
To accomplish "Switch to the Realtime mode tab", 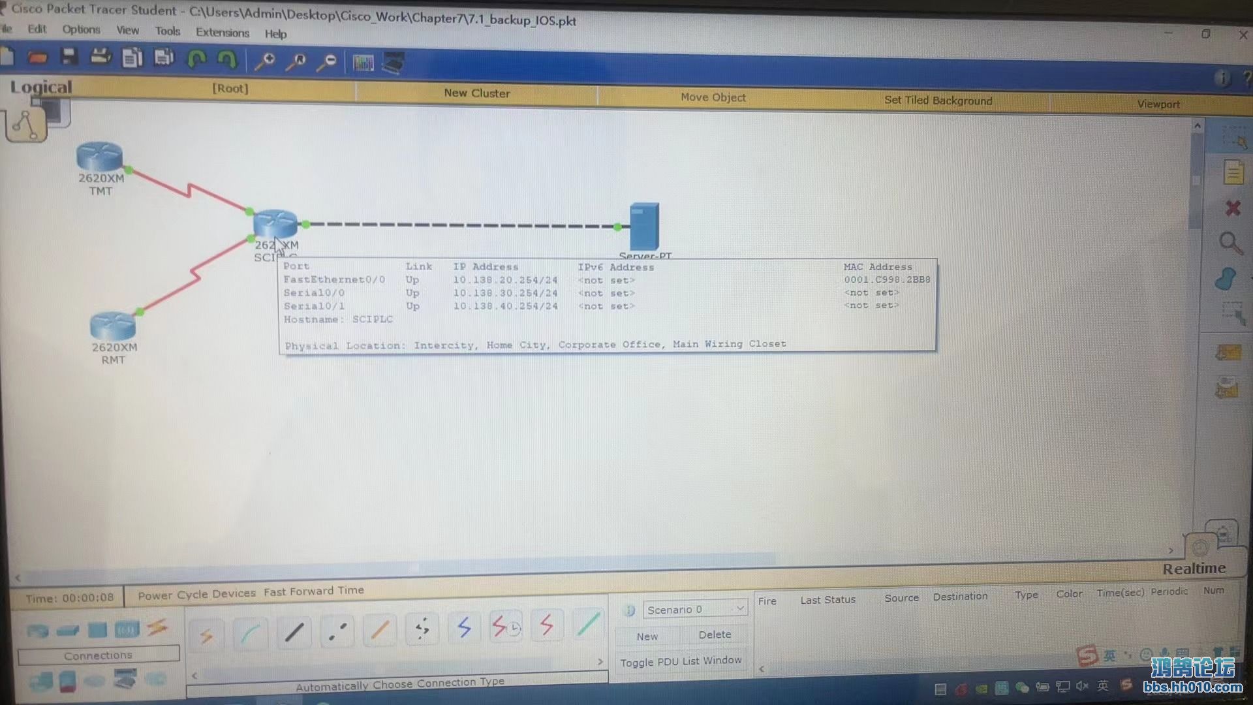I will [1194, 568].
